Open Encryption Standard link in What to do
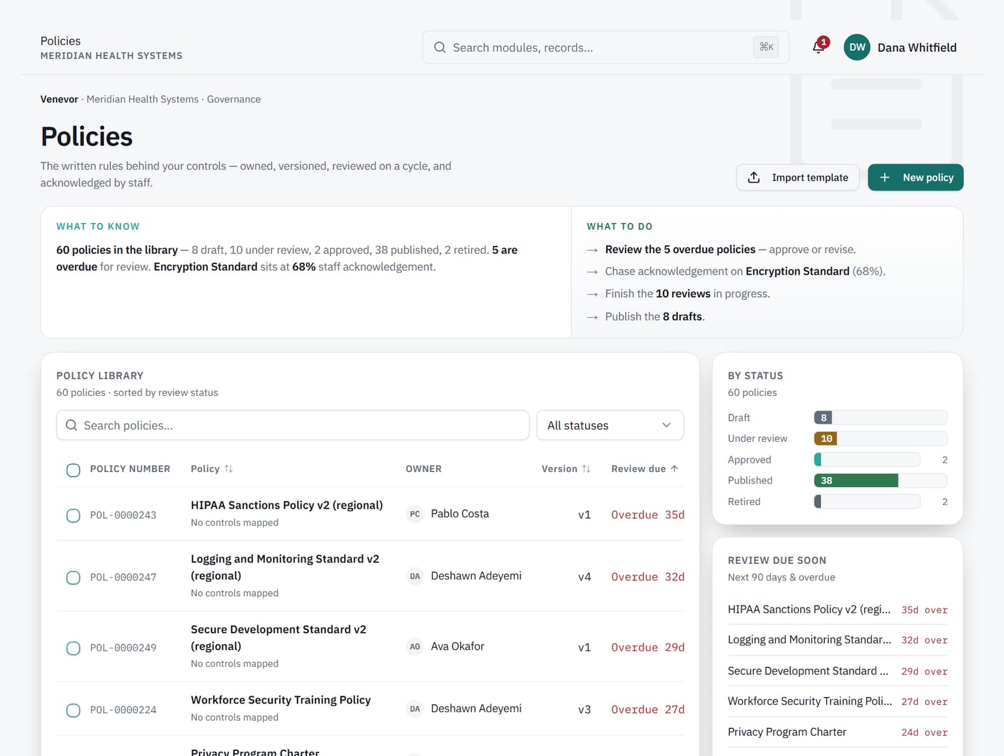The height and width of the screenshot is (756, 1004). [x=797, y=271]
